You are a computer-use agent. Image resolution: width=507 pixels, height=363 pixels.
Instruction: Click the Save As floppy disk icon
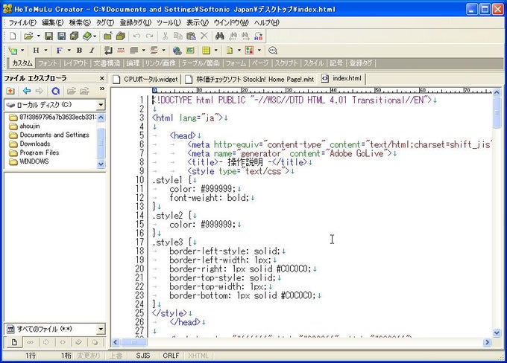pos(61,36)
